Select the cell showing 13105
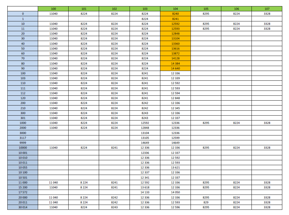Screen dimensions: 289x215 pos(145,138)
